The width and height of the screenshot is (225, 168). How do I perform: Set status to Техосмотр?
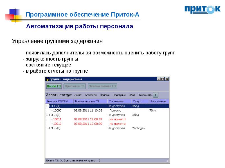tap(145, 95)
